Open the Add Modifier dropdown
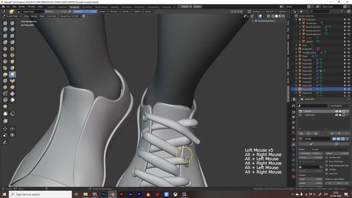Image resolution: width=352 pixels, height=198 pixels. [x=339, y=106]
